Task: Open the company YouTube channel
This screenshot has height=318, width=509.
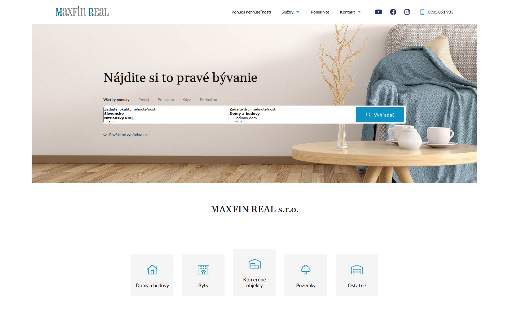Action: [x=378, y=12]
